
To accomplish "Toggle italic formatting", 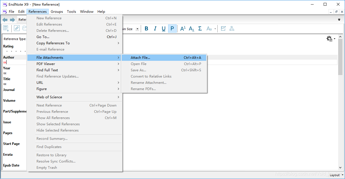I will pos(155,29).
